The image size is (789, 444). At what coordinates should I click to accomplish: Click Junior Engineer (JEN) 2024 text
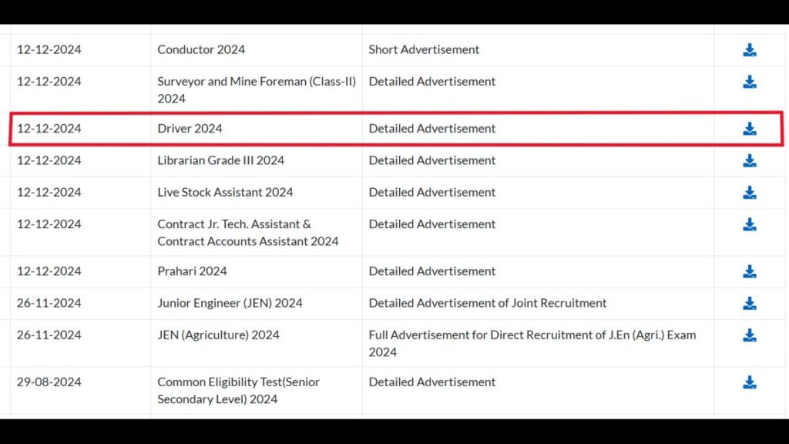pyautogui.click(x=230, y=303)
